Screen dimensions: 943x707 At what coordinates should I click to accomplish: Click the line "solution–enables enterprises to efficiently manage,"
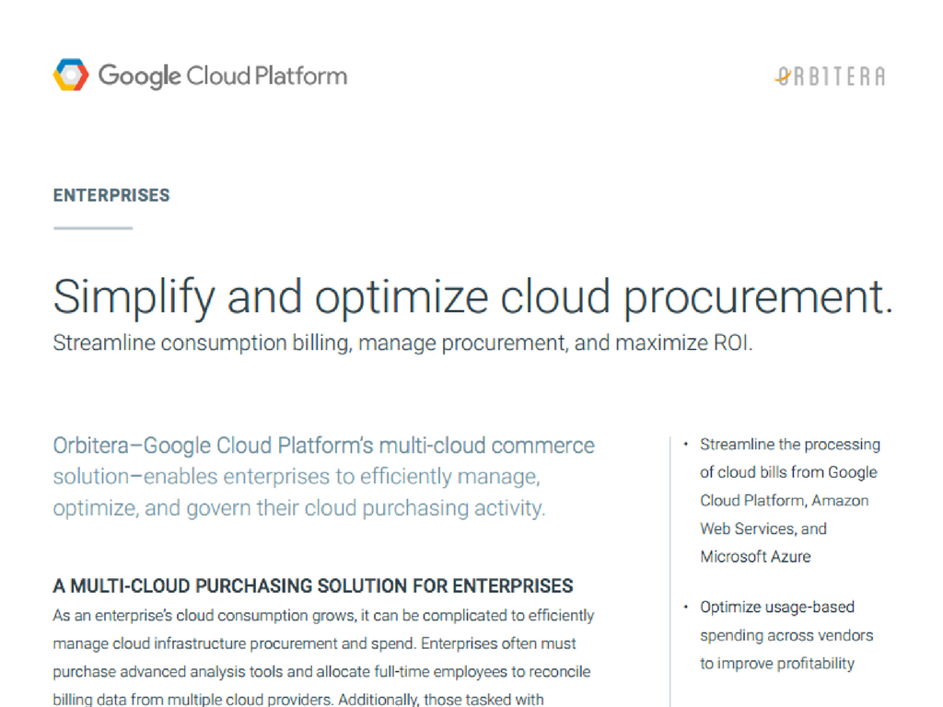coord(297,477)
